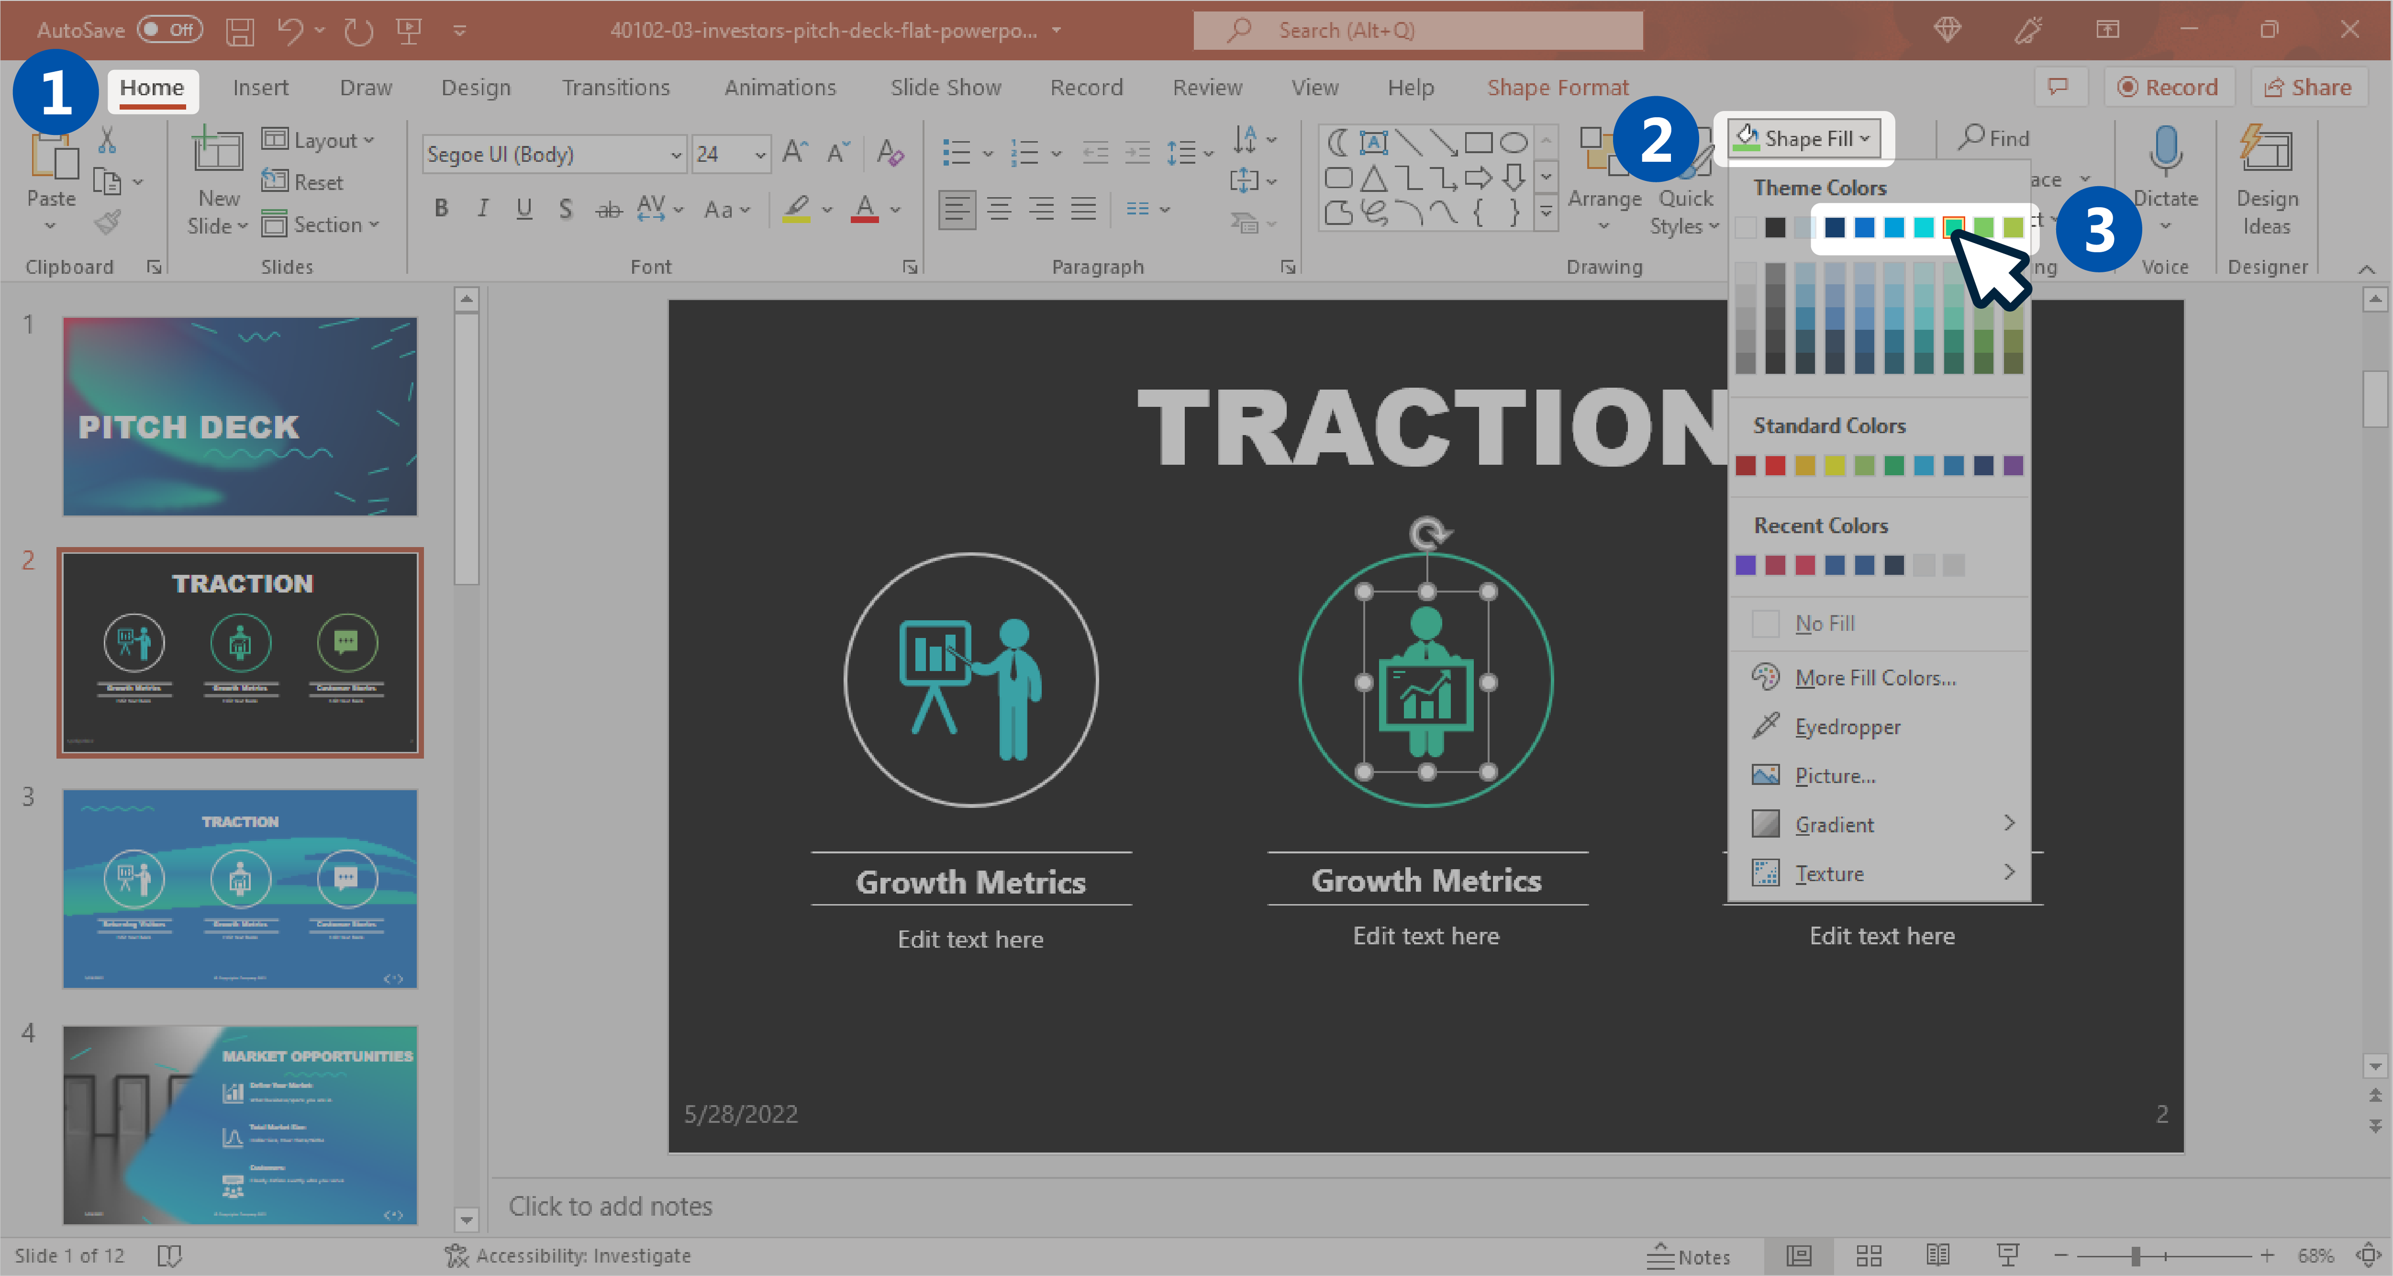Image resolution: width=2393 pixels, height=1276 pixels.
Task: Toggle Underline formatting
Action: 524,208
